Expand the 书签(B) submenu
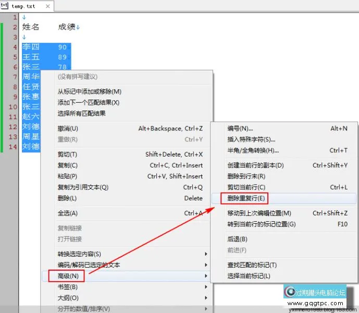This screenshot has height=313, width=359. tap(127, 287)
